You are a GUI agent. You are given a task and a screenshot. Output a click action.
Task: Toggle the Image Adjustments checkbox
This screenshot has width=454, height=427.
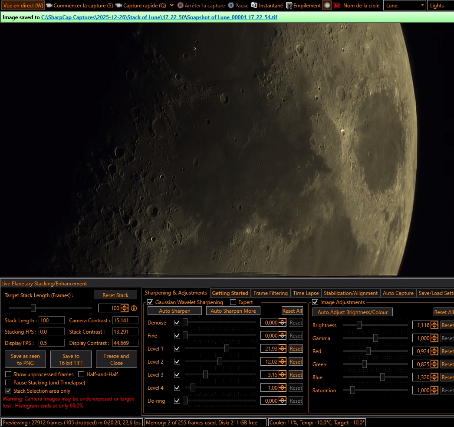pos(315,302)
